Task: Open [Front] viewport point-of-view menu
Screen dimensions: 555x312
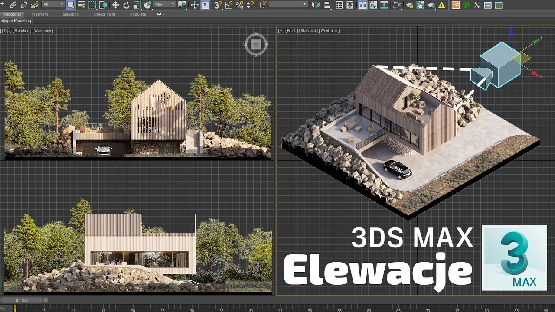Action: coord(291,31)
